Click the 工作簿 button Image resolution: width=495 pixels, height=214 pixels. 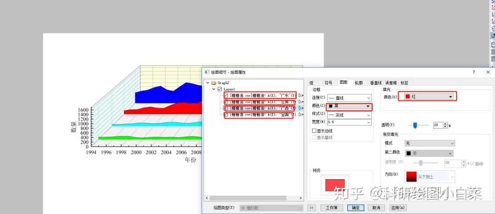pos(331,208)
